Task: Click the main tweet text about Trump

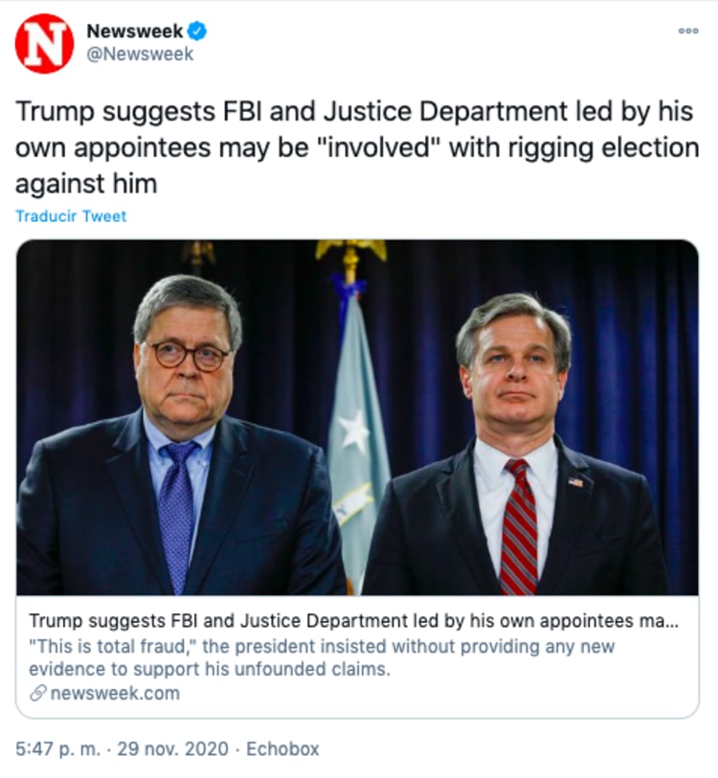Action: point(356,148)
